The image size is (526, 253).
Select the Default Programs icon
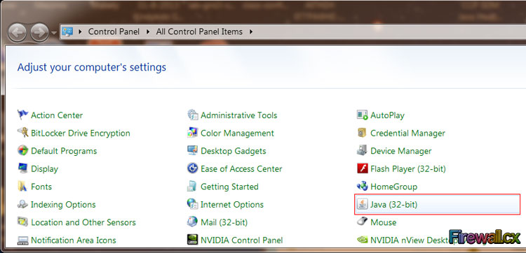tap(23, 151)
